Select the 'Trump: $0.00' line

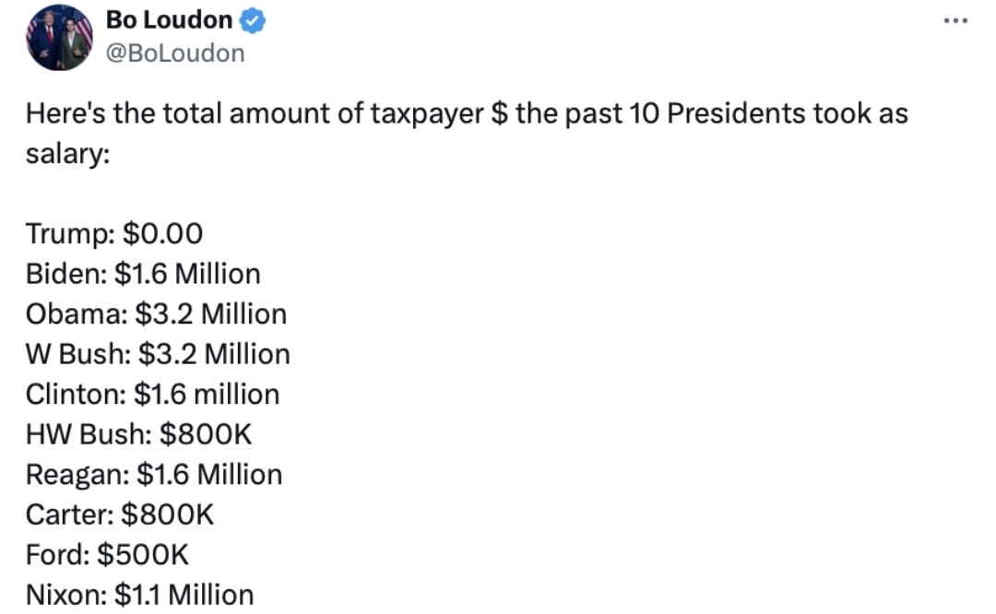tap(114, 233)
